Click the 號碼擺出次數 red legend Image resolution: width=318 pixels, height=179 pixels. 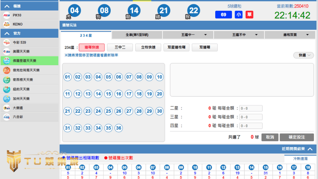[119, 158]
